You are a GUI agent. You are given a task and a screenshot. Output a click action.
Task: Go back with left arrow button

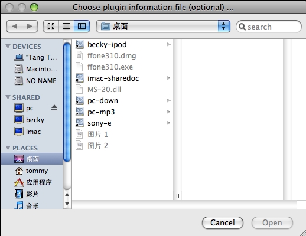(x=14, y=26)
